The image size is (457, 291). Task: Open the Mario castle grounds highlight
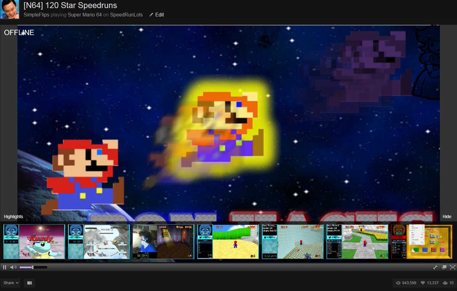[358, 242]
